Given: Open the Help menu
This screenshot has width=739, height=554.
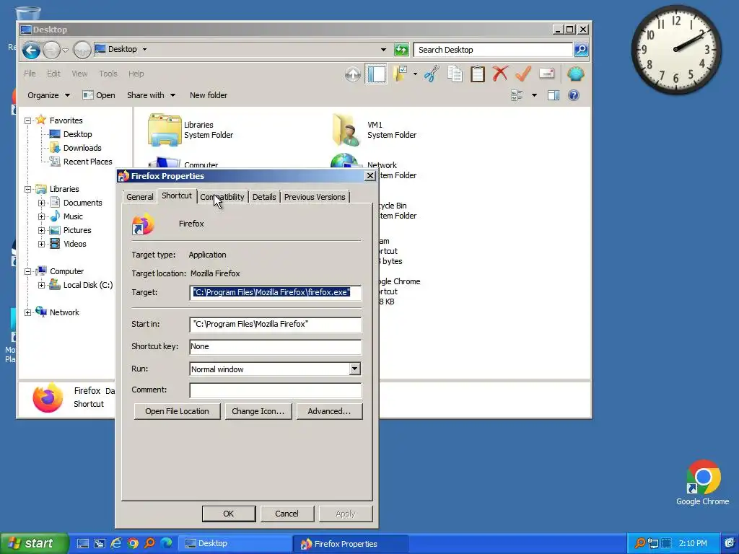Looking at the screenshot, I should pos(136,74).
